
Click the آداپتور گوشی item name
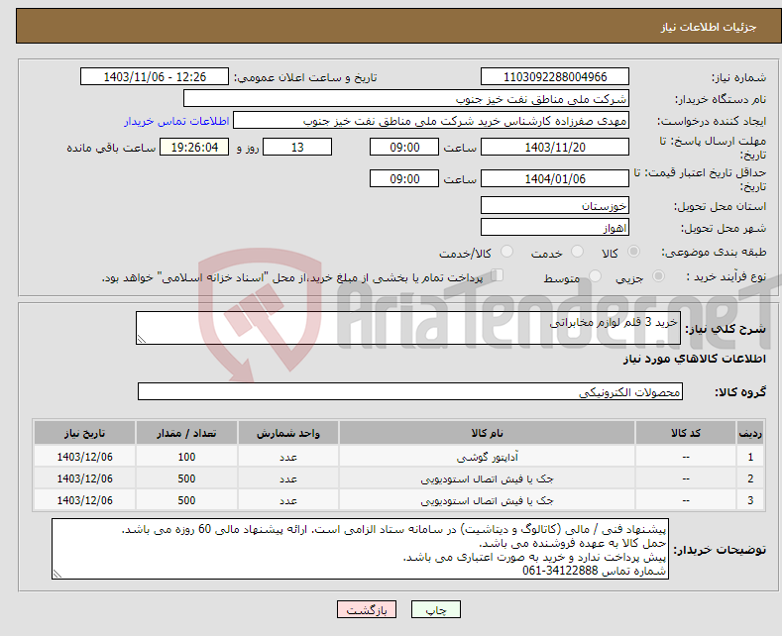click(x=487, y=457)
